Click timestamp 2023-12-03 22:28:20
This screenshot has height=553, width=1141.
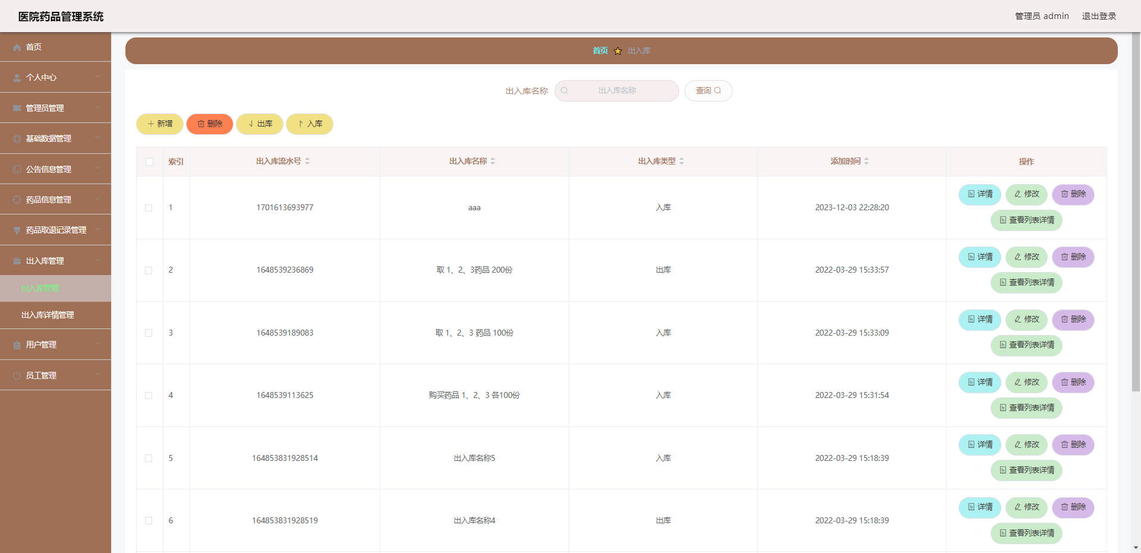(x=852, y=208)
